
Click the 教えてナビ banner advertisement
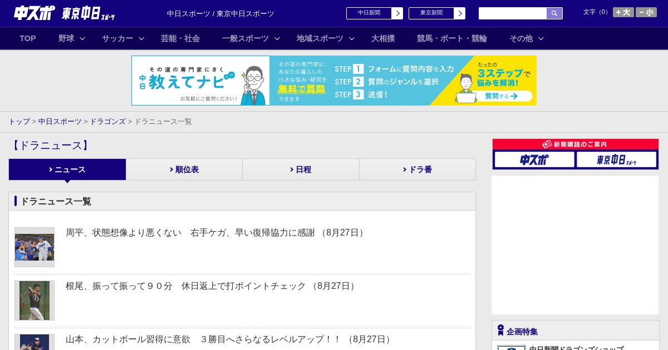click(x=334, y=81)
